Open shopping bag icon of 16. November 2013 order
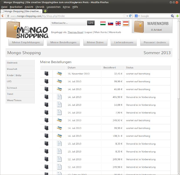 (46, 73)
